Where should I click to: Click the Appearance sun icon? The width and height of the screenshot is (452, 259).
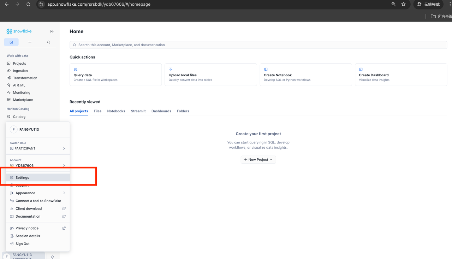12,193
